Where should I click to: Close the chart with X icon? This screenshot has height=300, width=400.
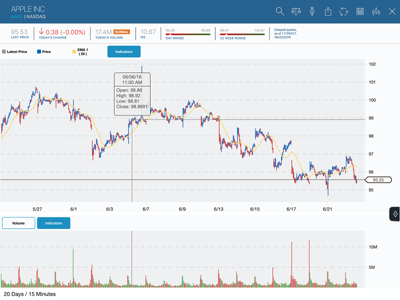point(392,11)
